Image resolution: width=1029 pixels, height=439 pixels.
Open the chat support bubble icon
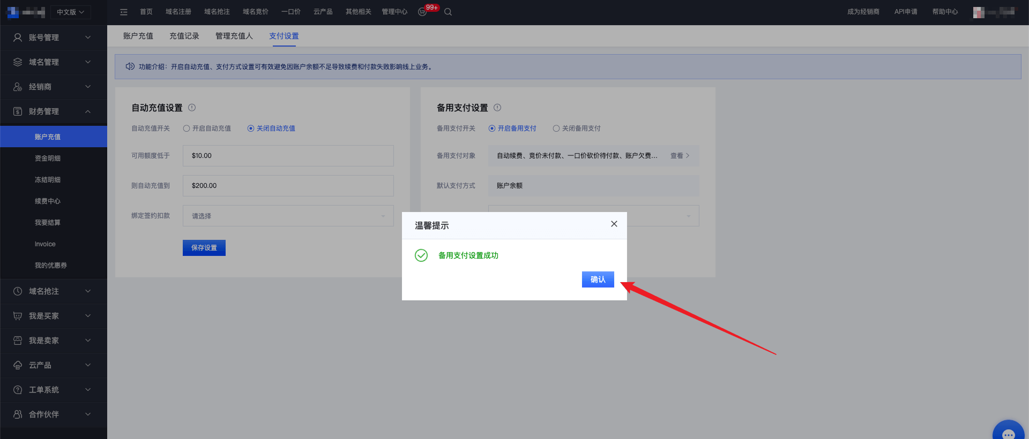point(1009,432)
